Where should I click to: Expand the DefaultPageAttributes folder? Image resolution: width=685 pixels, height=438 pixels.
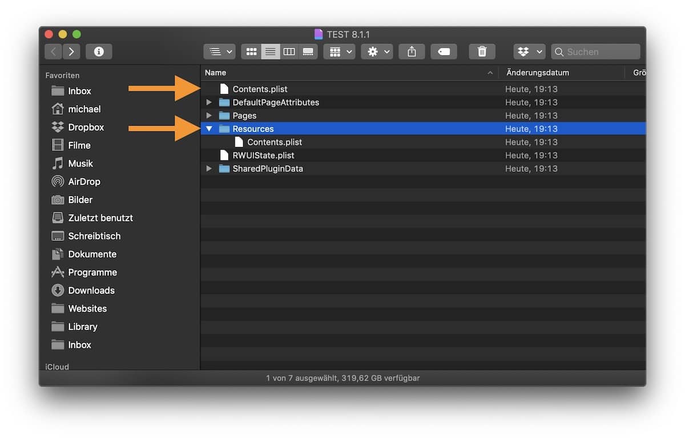click(209, 102)
